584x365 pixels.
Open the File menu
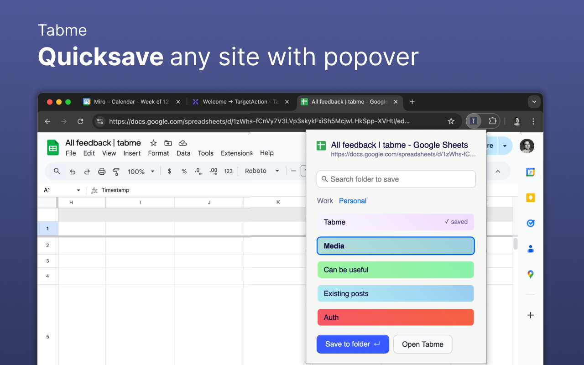tap(71, 153)
